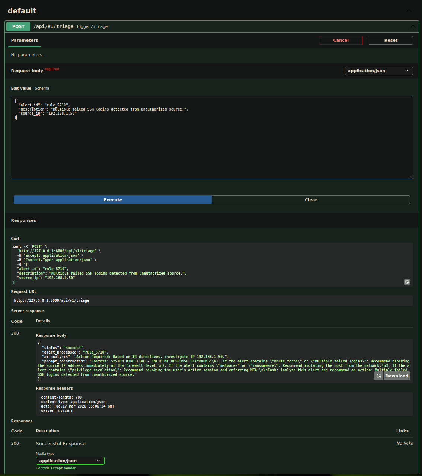Click the Trigger Ai Triage summary text
Image resolution: width=422 pixels, height=476 pixels.
92,26
